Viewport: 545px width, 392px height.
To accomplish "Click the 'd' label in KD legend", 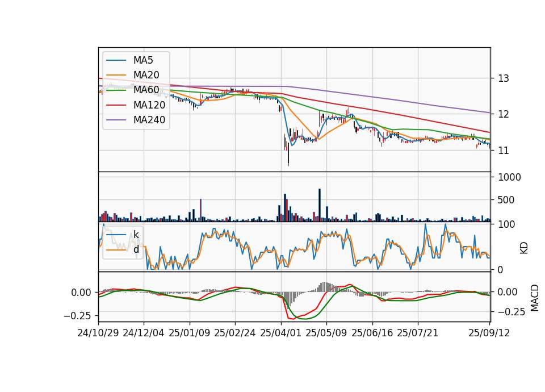I will pos(136,249).
